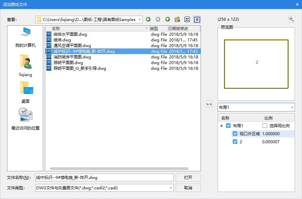Collapse the 布局1 tree node
Image resolution: width=302 pixels, height=199 pixels.
coord(222,126)
